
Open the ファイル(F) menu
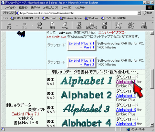click(x=10, y=8)
